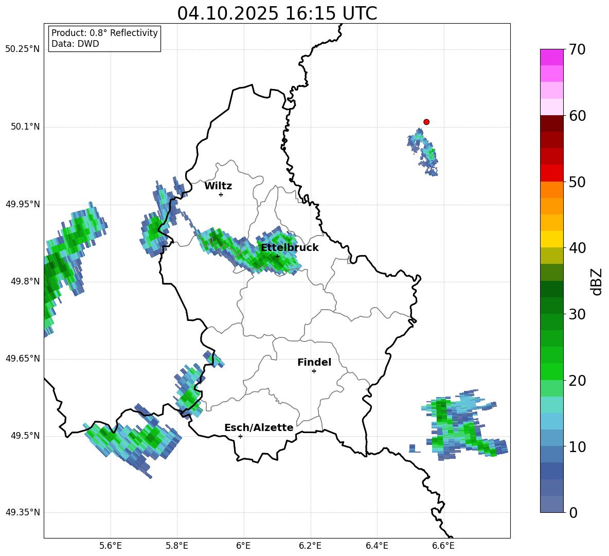Click longitude label 5.8°E

tap(177, 546)
